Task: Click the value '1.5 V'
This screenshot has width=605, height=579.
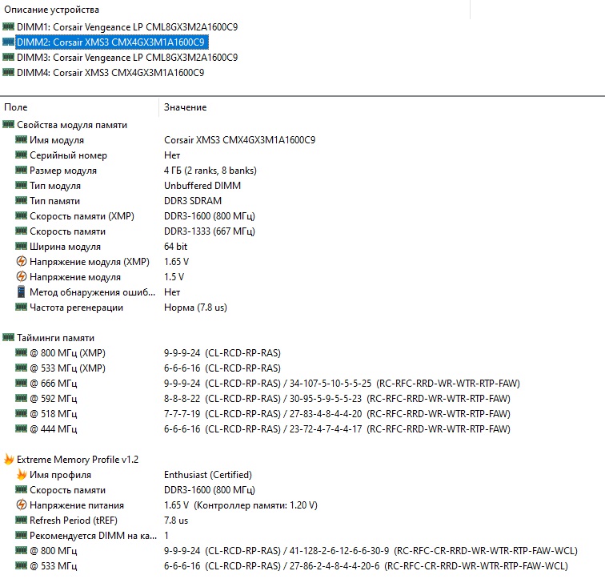Action: (174, 277)
